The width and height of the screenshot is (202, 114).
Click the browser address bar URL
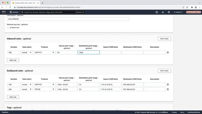click(49, 7)
